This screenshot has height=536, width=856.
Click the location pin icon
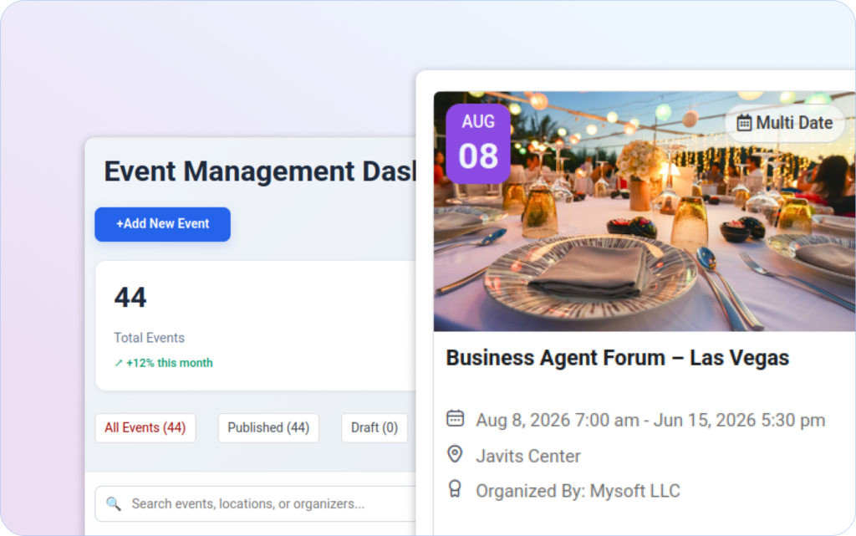(x=455, y=454)
